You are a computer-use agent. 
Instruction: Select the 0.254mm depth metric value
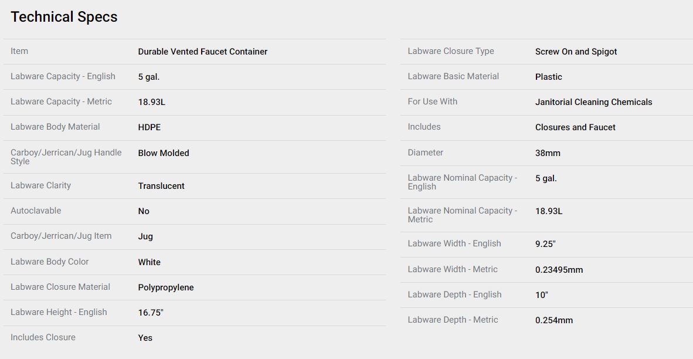(554, 320)
